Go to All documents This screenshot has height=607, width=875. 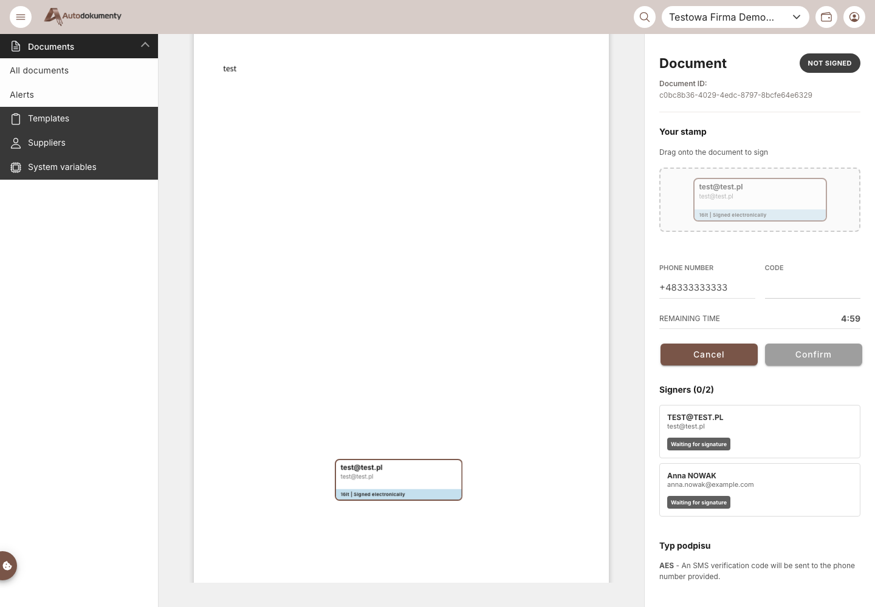79,70
